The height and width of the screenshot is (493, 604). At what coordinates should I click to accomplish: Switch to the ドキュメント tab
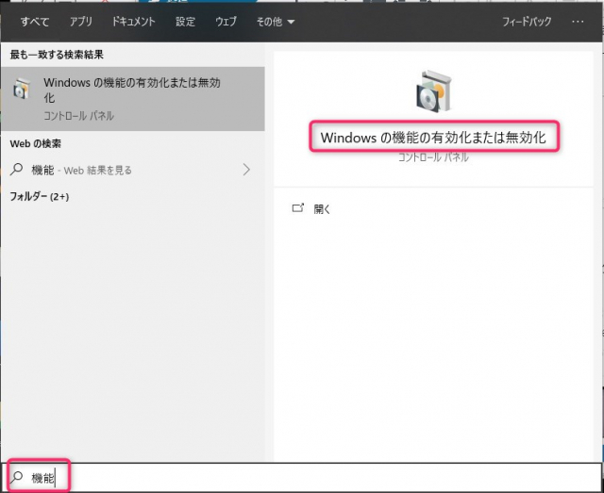coord(134,22)
